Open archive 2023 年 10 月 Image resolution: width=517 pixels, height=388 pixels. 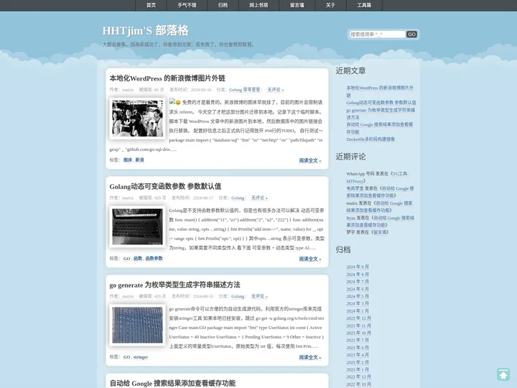[358, 333]
